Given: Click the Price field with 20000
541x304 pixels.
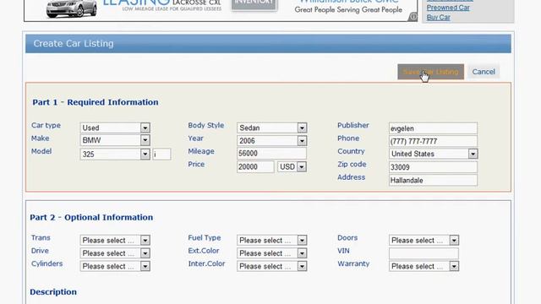Looking at the screenshot, I should [x=255, y=167].
